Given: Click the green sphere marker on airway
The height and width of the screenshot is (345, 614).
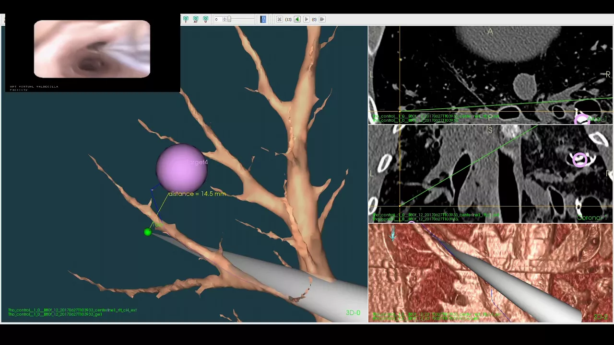Looking at the screenshot, I should pos(147,232).
